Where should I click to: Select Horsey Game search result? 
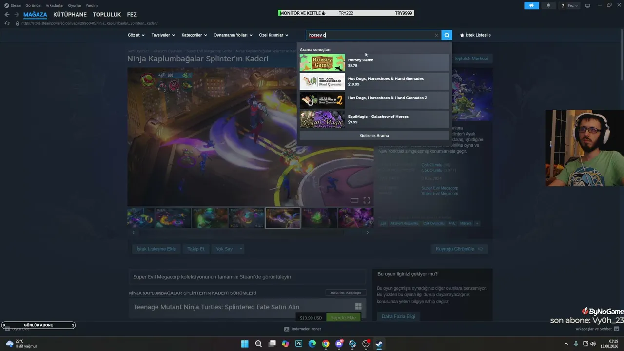coord(374,62)
